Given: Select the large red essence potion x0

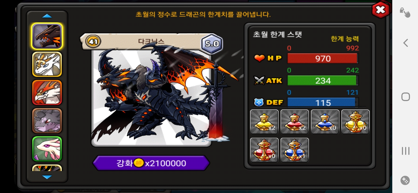Looking at the screenshot, I should [264, 150].
